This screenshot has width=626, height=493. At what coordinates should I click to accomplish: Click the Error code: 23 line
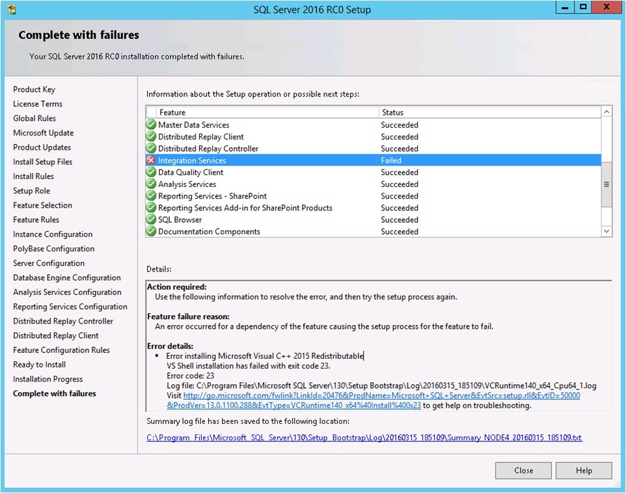click(190, 376)
